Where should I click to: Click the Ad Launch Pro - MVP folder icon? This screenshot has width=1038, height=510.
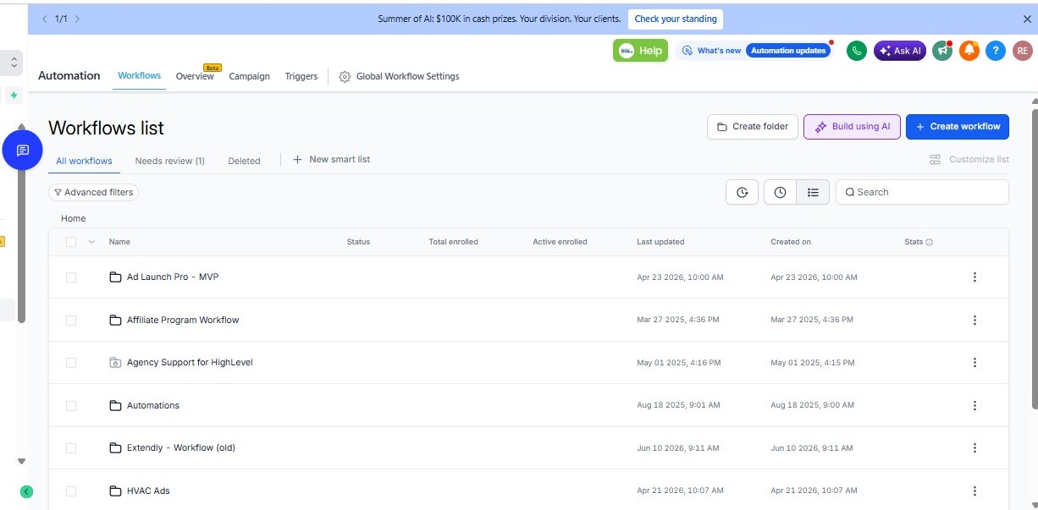(116, 277)
